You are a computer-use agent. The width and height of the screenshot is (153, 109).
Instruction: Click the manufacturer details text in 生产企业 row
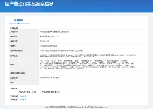pyautogui.click(x=88, y=56)
